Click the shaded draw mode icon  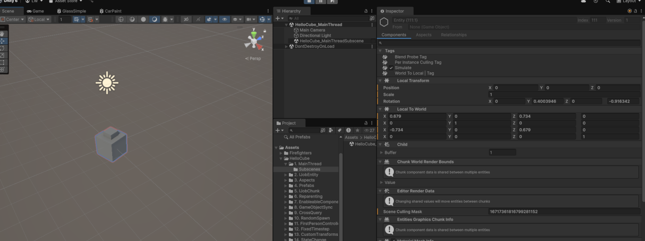point(154,19)
